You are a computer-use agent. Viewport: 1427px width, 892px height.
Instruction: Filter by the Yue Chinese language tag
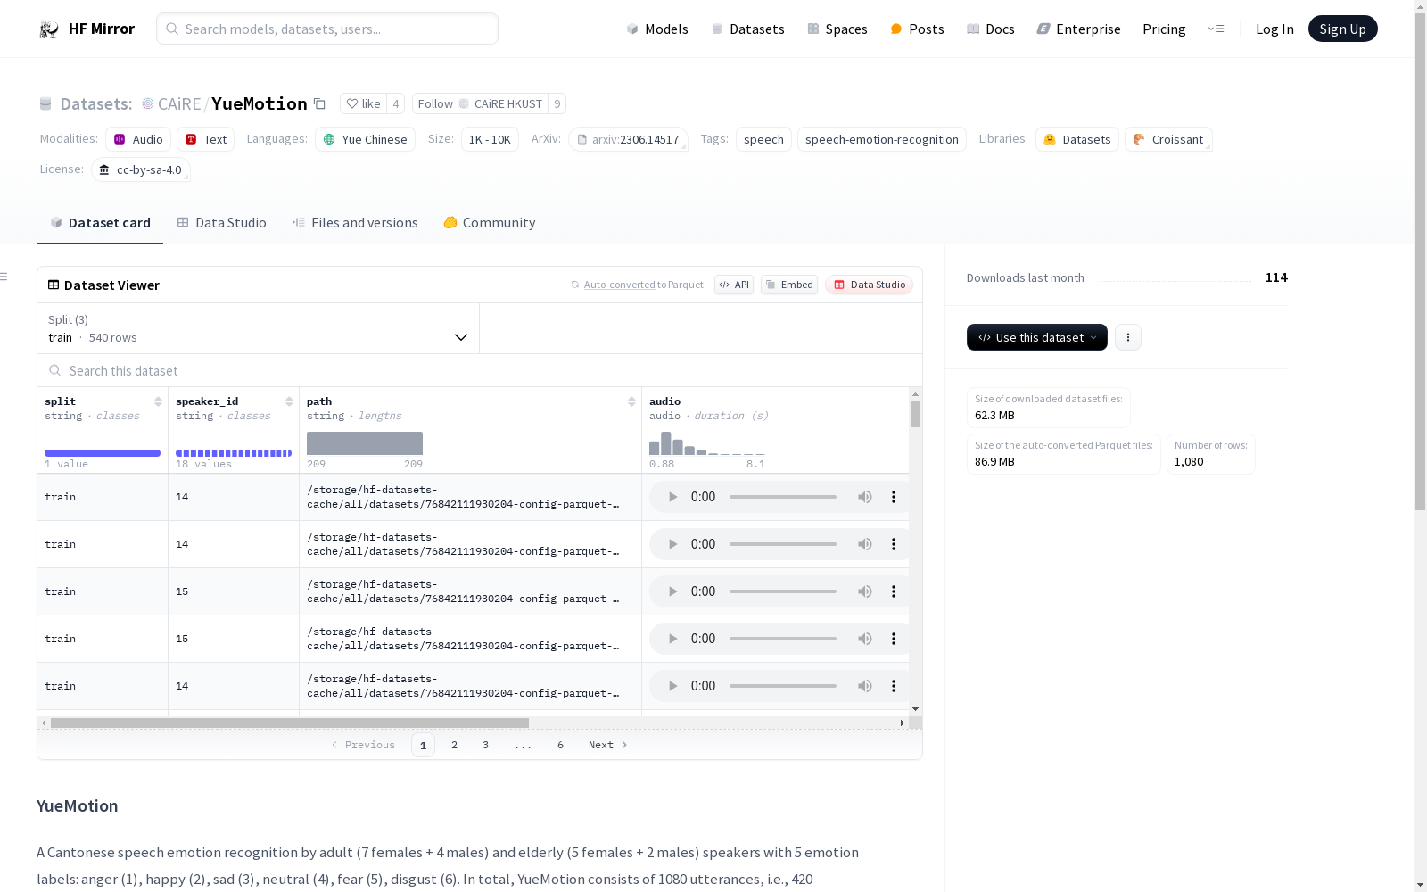365,139
